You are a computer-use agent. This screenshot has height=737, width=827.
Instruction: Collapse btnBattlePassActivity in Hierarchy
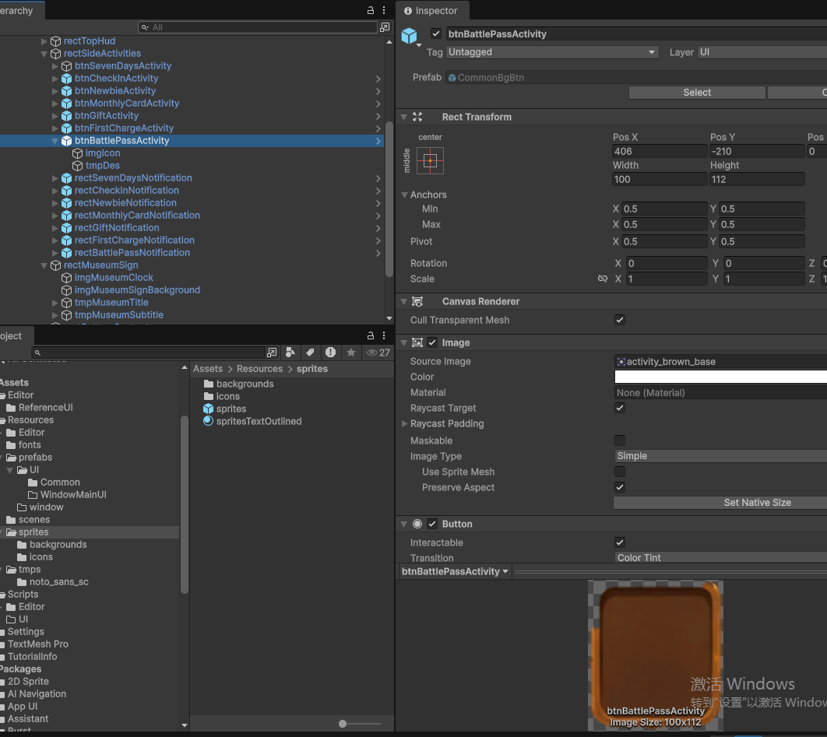coord(55,141)
